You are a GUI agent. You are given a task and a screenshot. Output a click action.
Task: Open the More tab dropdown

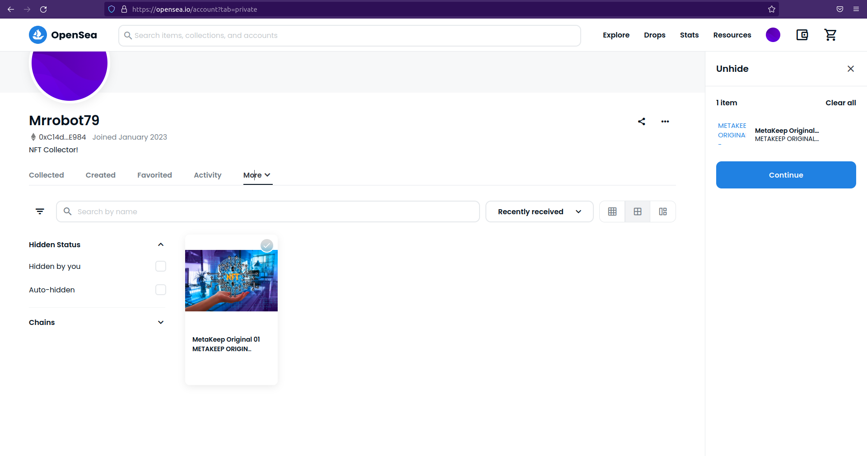tap(257, 175)
